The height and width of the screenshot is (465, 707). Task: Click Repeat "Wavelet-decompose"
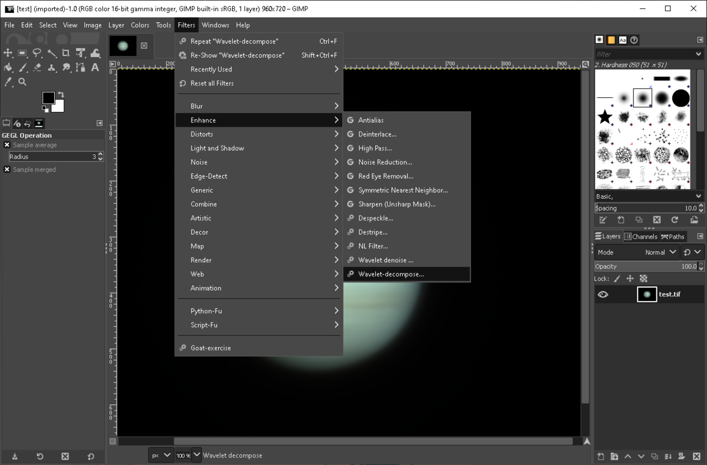[259, 41]
